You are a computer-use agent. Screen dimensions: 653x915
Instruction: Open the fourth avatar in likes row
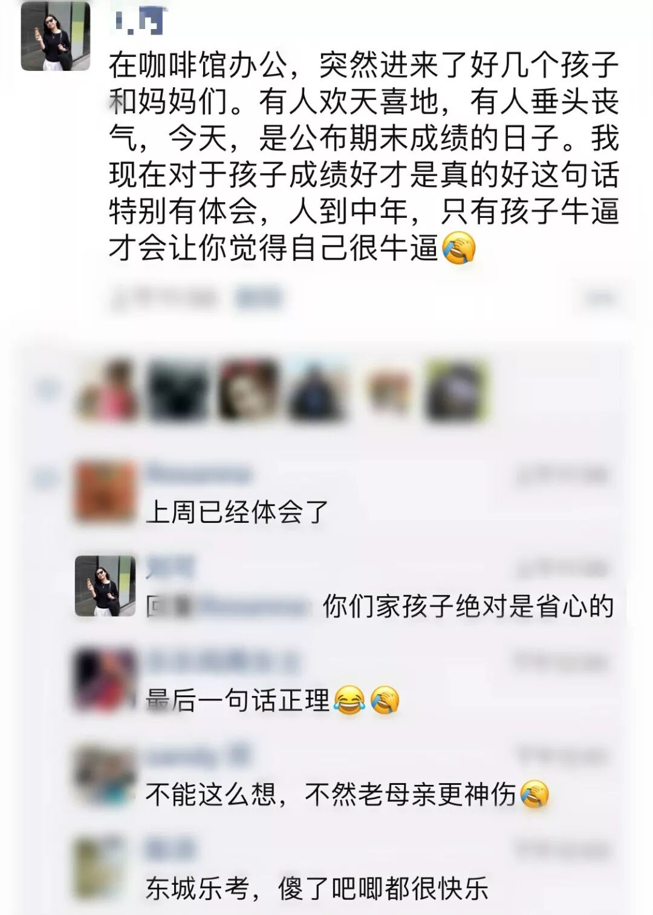tap(317, 390)
